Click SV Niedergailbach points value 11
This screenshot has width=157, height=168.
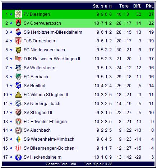(x=151, y=104)
